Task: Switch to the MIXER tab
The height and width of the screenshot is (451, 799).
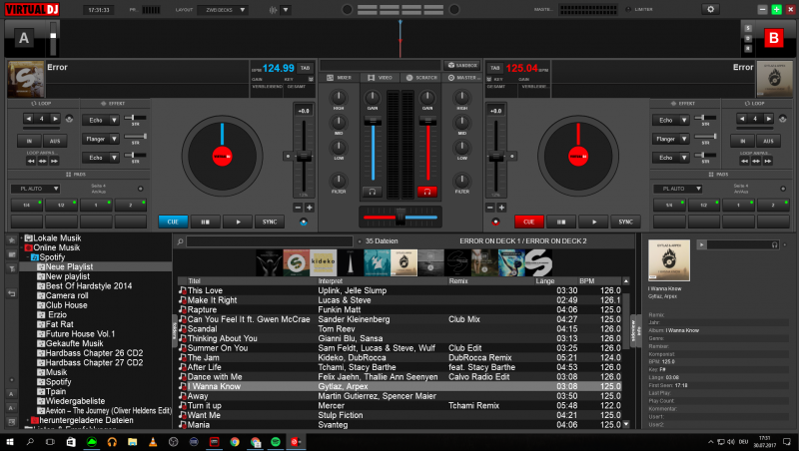Action: (340, 78)
